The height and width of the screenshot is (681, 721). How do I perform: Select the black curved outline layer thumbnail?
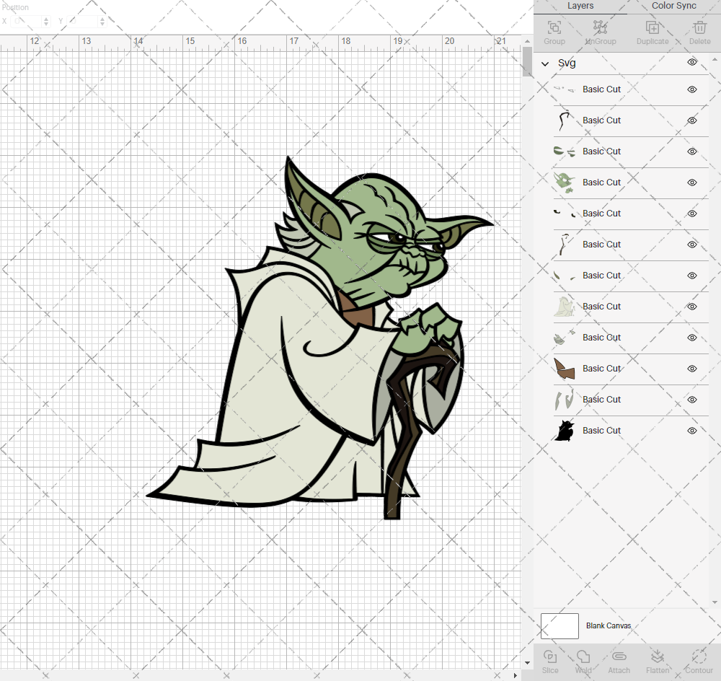[565, 120]
